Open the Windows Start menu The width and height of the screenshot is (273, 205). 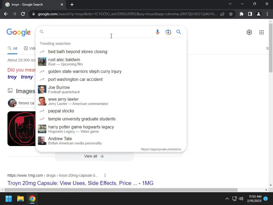click(x=9, y=199)
